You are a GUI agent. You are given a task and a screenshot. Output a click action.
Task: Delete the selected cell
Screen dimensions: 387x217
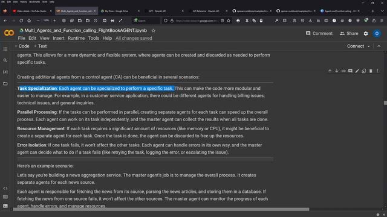click(371, 71)
